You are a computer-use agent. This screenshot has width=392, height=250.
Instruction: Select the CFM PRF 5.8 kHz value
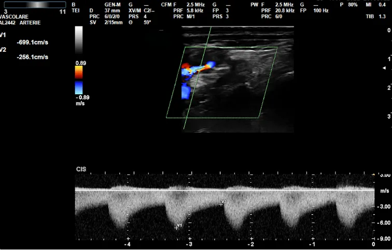pos(196,11)
